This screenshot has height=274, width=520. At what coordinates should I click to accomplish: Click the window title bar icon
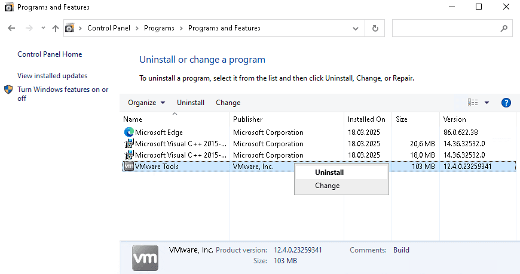click(x=9, y=7)
